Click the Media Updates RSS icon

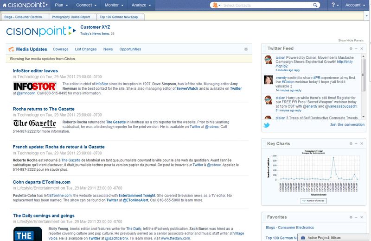11,49
